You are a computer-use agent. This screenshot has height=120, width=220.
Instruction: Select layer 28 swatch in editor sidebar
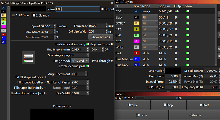pos(3,23)
